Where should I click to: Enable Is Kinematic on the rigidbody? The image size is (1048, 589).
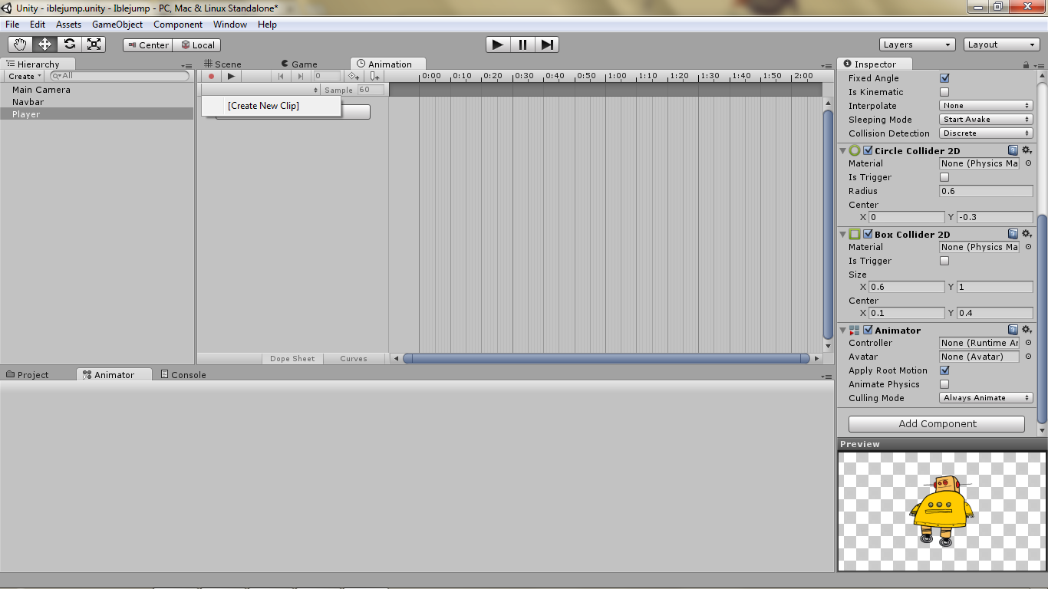[944, 91]
